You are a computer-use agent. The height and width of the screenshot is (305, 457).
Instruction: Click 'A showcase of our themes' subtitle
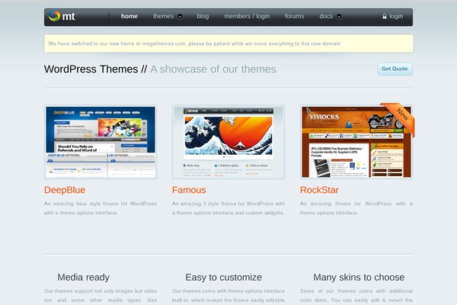coord(213,69)
